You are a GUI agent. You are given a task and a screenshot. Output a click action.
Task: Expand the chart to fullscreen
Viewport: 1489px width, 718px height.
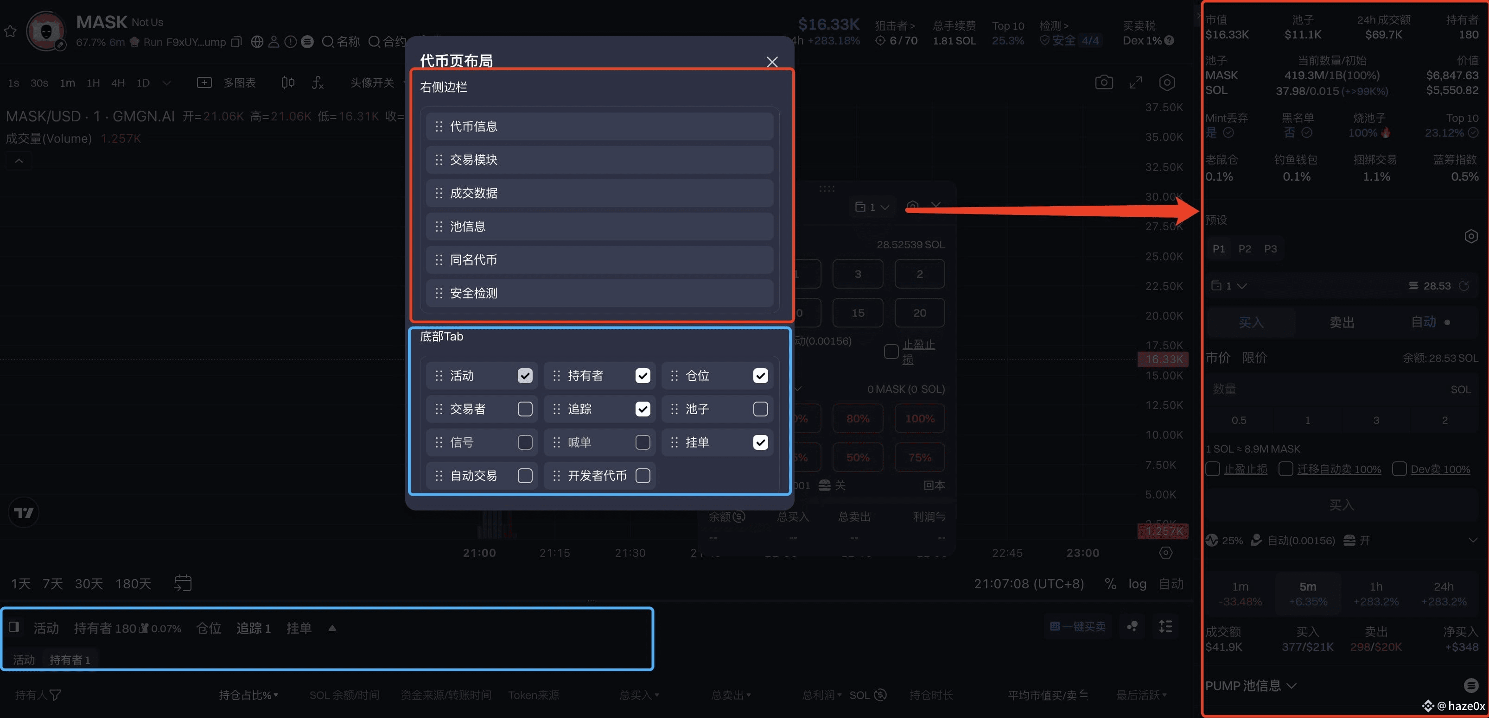1136,82
